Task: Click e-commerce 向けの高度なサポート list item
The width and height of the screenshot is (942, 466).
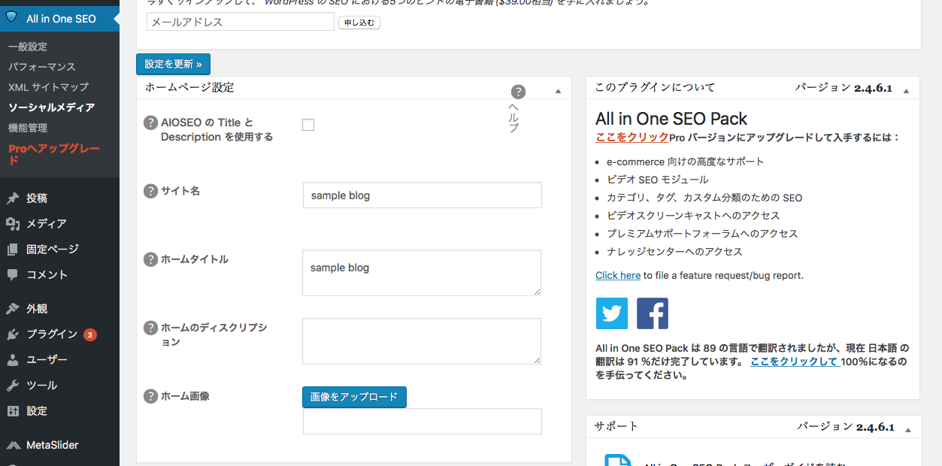Action: (686, 162)
